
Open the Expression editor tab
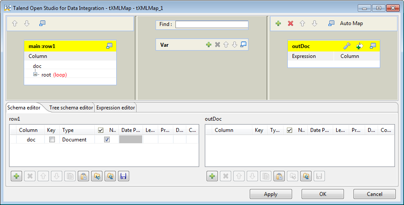pos(116,108)
